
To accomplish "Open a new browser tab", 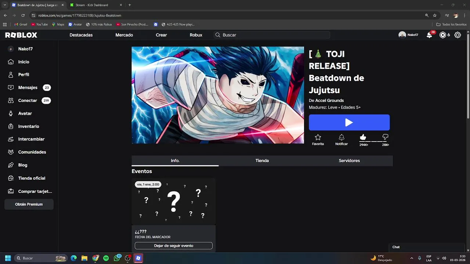I will (130, 5).
